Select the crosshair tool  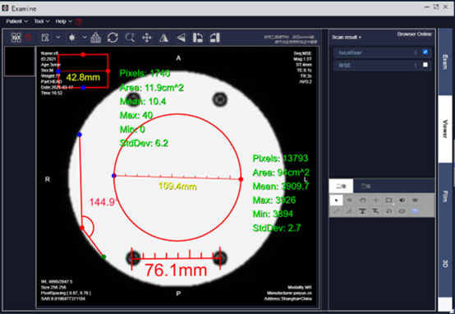click(375, 200)
